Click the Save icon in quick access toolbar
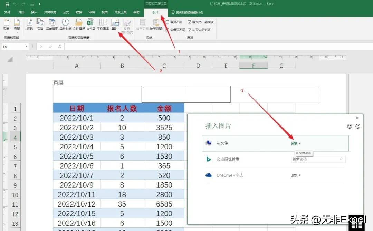This screenshot has width=373, height=231. pyautogui.click(x=7, y=4)
